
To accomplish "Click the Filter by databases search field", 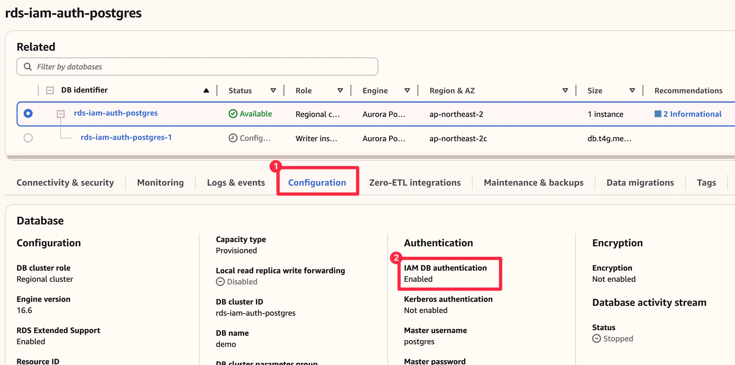I will point(197,67).
